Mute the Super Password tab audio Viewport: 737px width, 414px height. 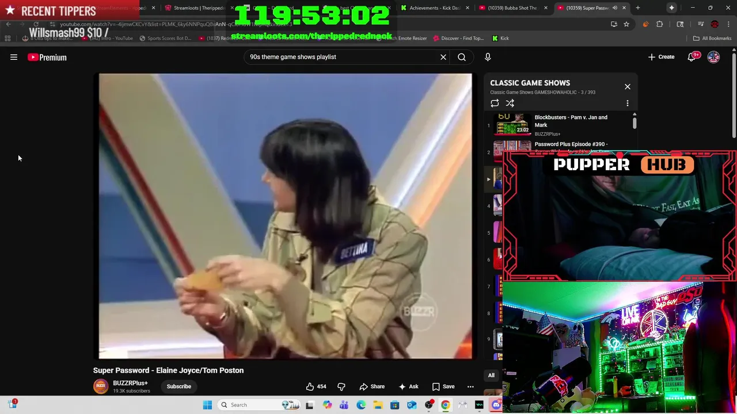[615, 8]
